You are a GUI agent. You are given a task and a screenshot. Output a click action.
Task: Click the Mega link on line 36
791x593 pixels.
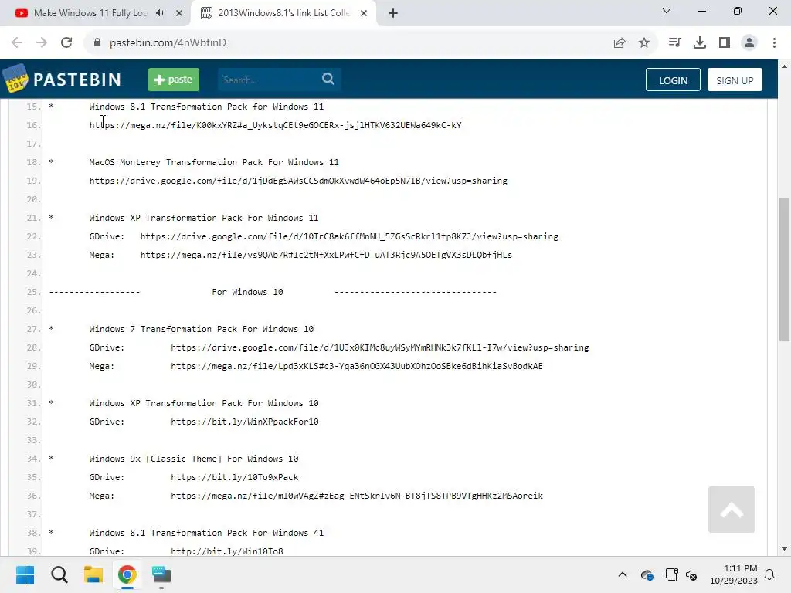click(357, 496)
